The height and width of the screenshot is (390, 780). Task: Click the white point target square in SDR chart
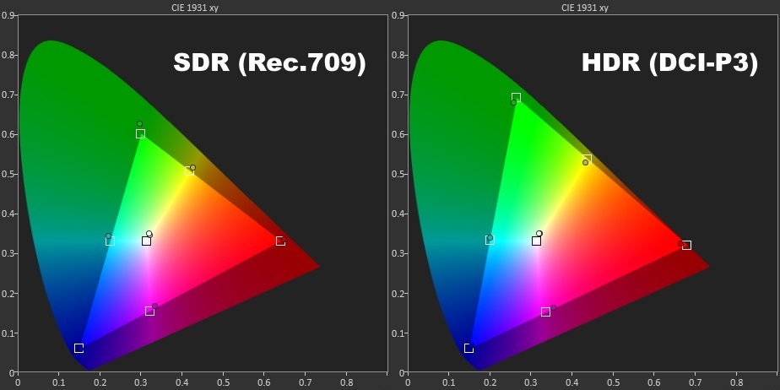[x=146, y=241]
